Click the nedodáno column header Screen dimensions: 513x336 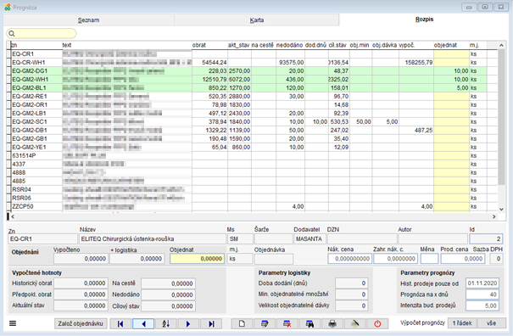[290, 45]
